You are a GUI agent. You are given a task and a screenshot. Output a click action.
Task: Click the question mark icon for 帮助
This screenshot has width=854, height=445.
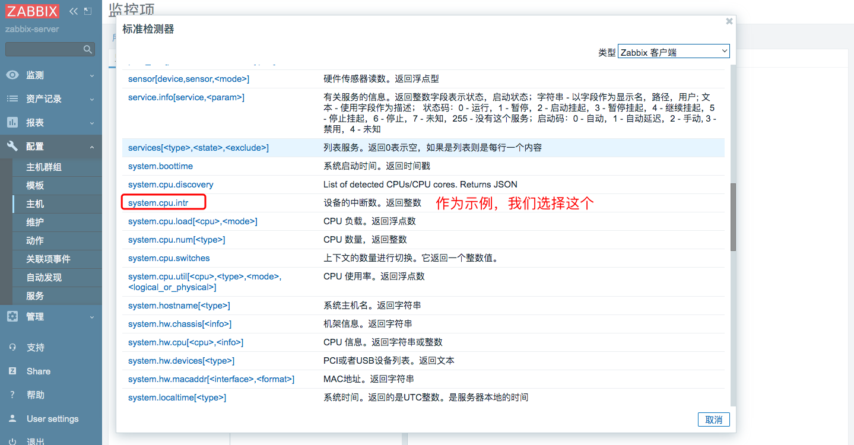(x=12, y=395)
